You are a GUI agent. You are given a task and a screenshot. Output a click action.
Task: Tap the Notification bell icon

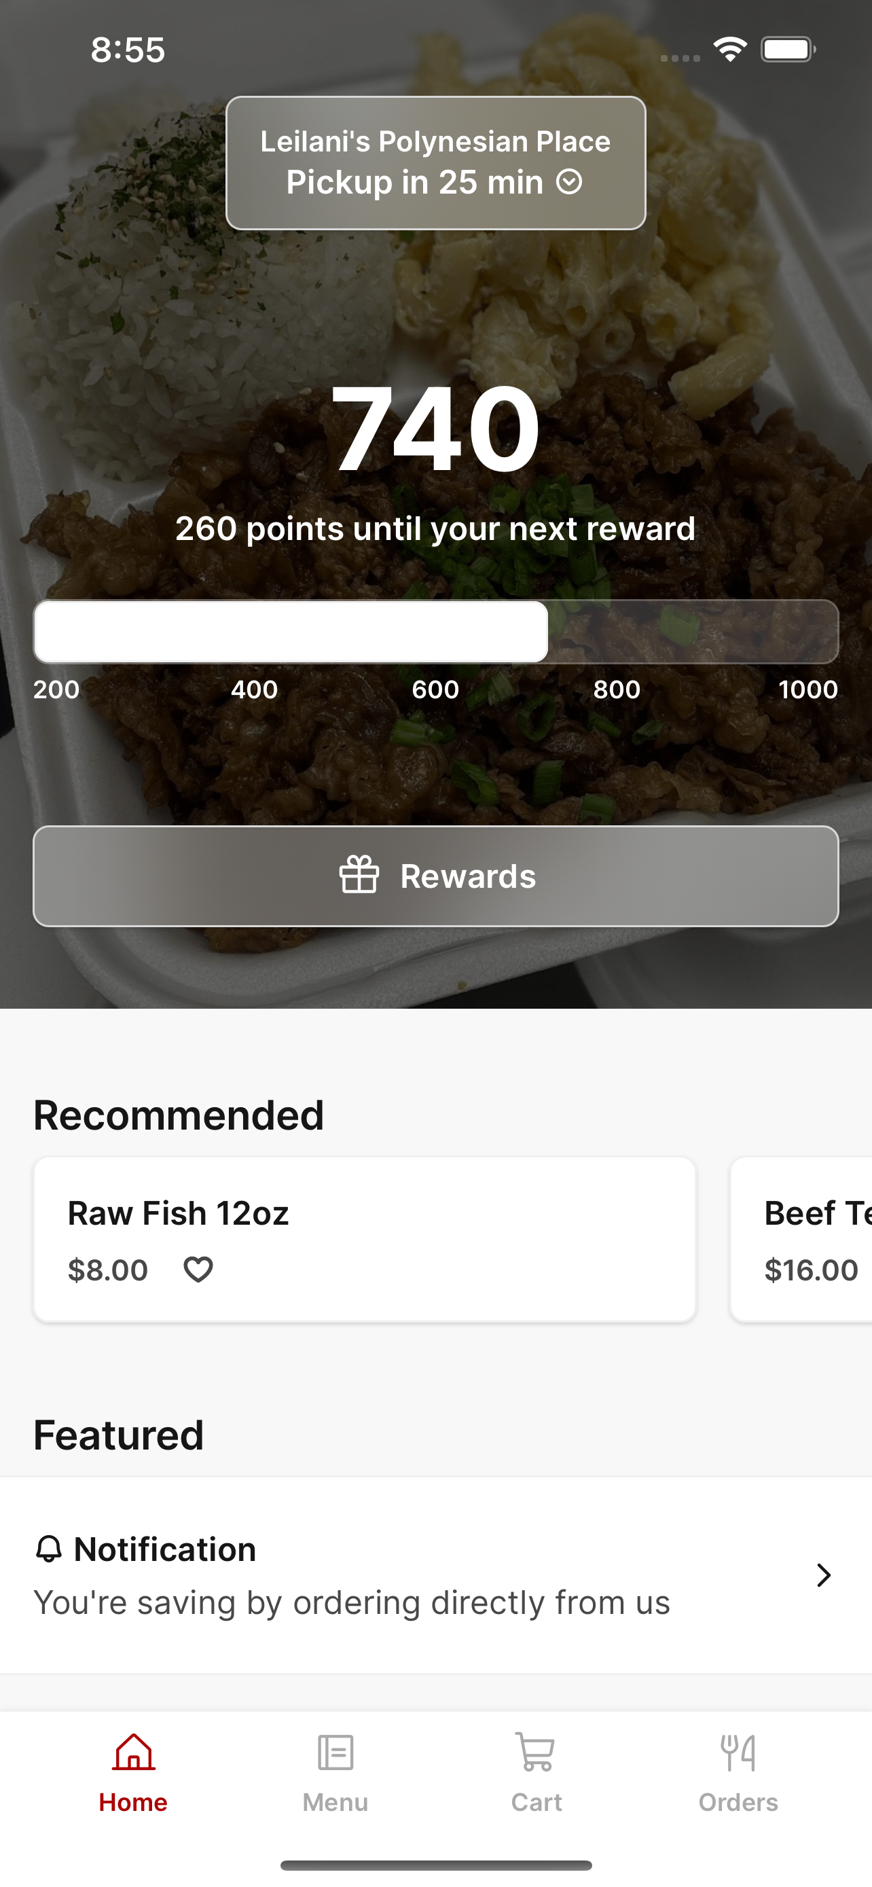pyautogui.click(x=49, y=1549)
